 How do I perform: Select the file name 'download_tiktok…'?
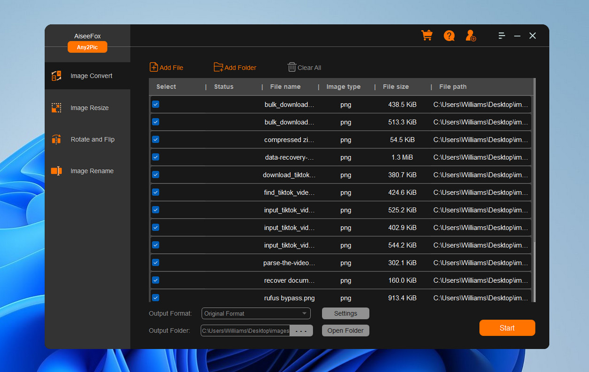[289, 175]
